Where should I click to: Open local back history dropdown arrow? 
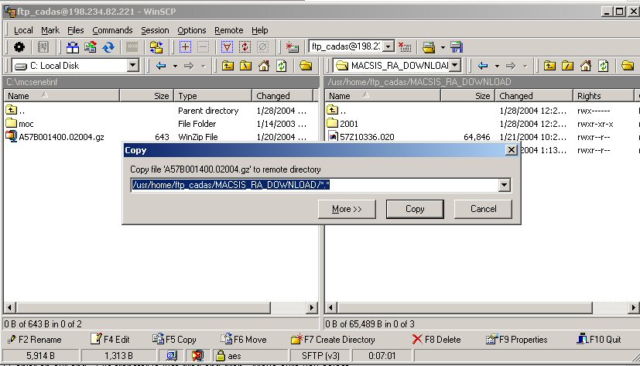175,66
